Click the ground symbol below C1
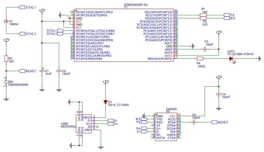Screen dimensions: 264x152 coord(42,90)
